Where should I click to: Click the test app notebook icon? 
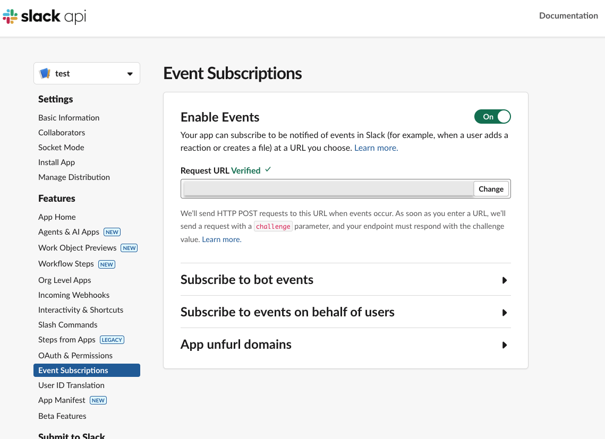click(x=45, y=74)
